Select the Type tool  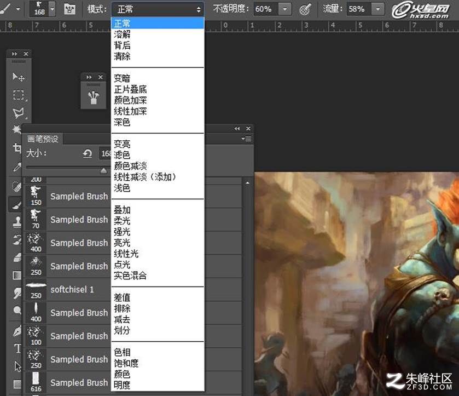(x=18, y=349)
